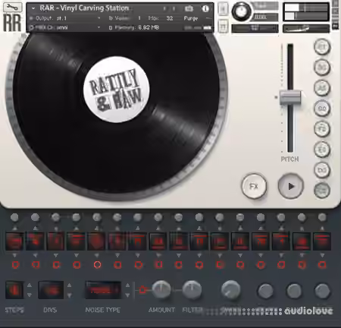Viewport: 341px width, 328px height.
Task: Adjust the FILTER knob
Action: pos(192,290)
